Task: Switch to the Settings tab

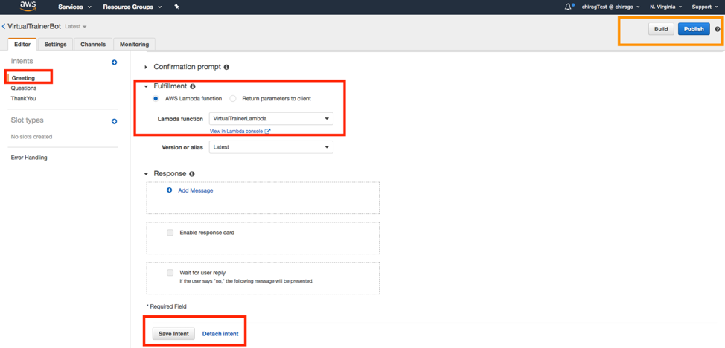Action: point(55,45)
